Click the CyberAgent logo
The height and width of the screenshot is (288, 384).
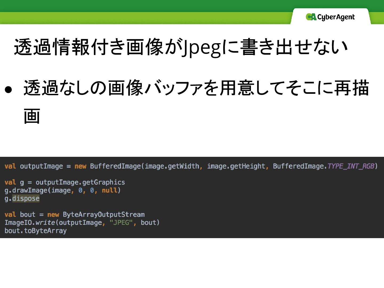330,17
